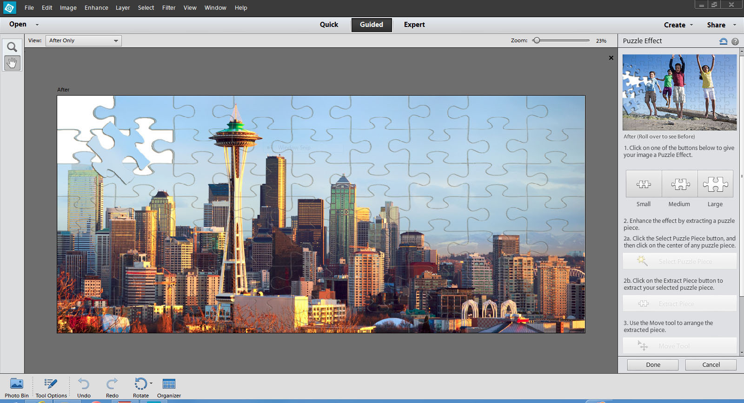
Task: Apply the Small puzzle piece size
Action: click(644, 184)
